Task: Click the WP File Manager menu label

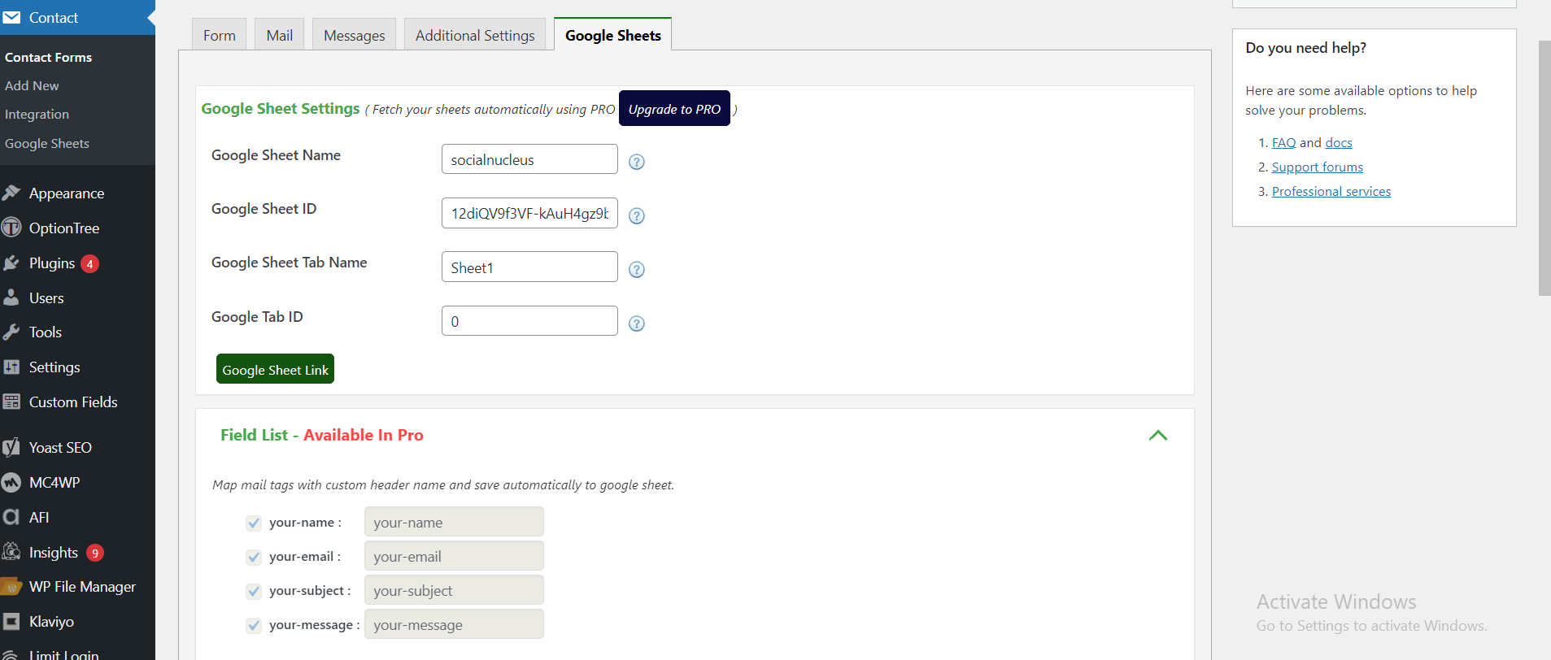Action: (82, 587)
